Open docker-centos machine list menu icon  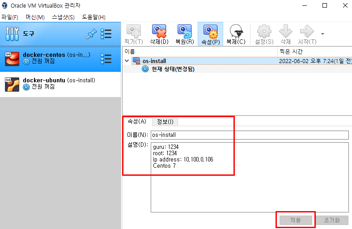pyautogui.click(x=106, y=59)
